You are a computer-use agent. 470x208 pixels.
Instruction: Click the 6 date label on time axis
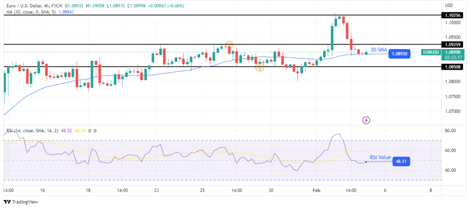coord(385,190)
